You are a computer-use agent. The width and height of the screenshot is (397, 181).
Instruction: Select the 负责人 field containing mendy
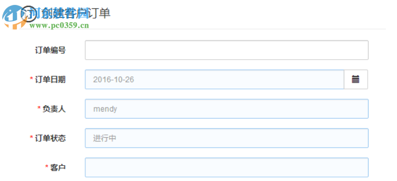pos(226,109)
